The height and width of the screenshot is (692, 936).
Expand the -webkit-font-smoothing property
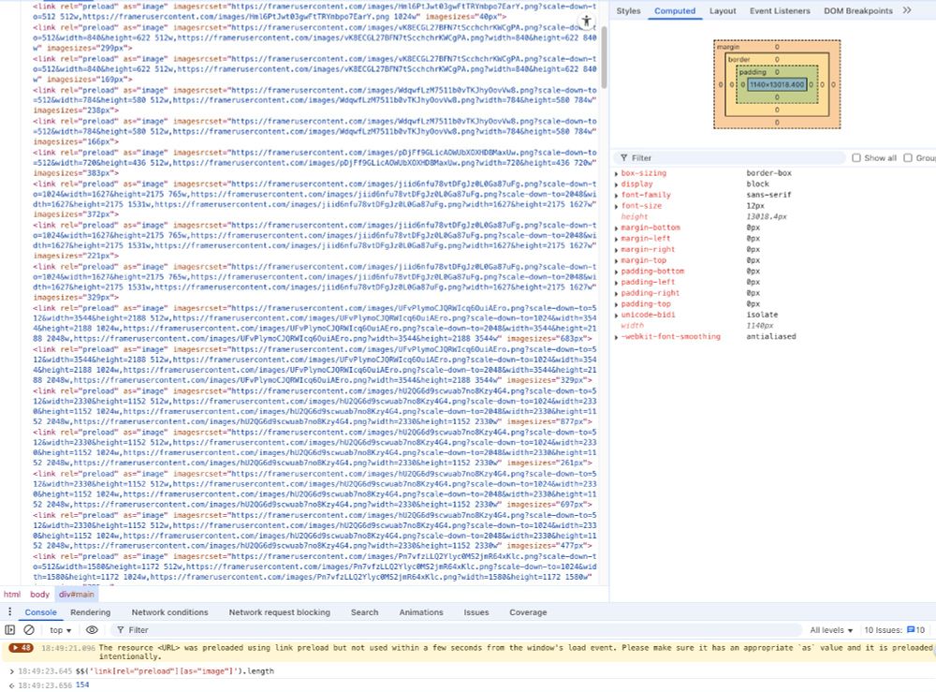tap(616, 337)
